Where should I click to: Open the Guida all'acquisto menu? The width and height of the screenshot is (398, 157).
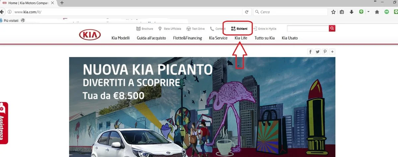pos(151,38)
